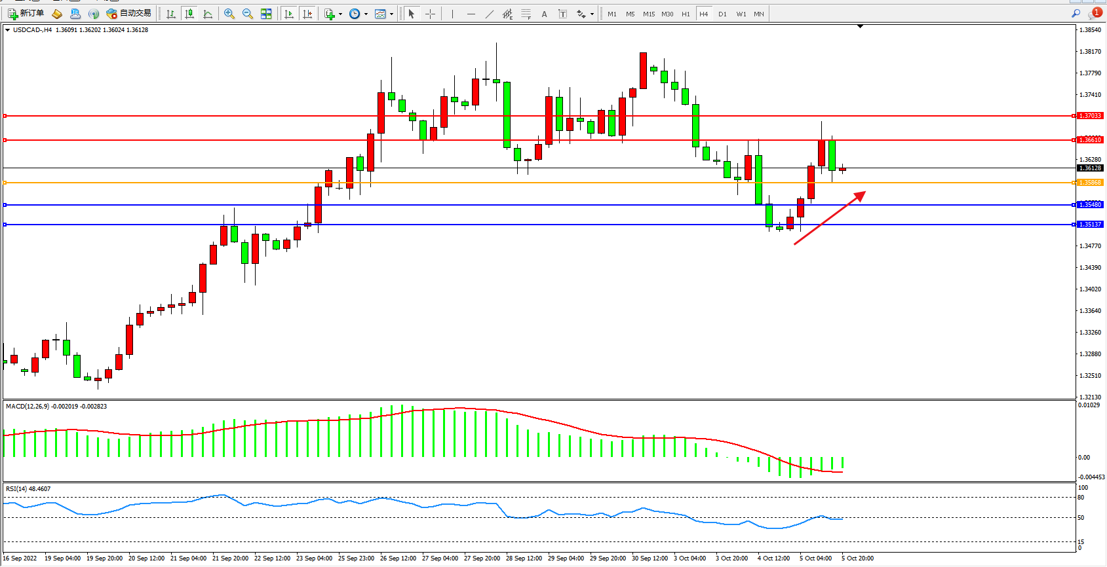Expand the chart templates dropdown arrow
Screen dimensions: 1107x567
coord(391,14)
